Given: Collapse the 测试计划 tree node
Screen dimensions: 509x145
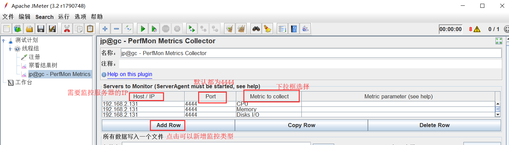Looking at the screenshot, I should pos(4,41).
